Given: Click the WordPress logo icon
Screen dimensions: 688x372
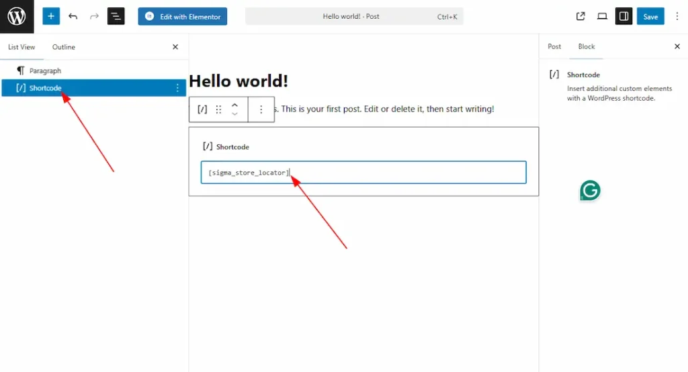Looking at the screenshot, I should pos(17,16).
